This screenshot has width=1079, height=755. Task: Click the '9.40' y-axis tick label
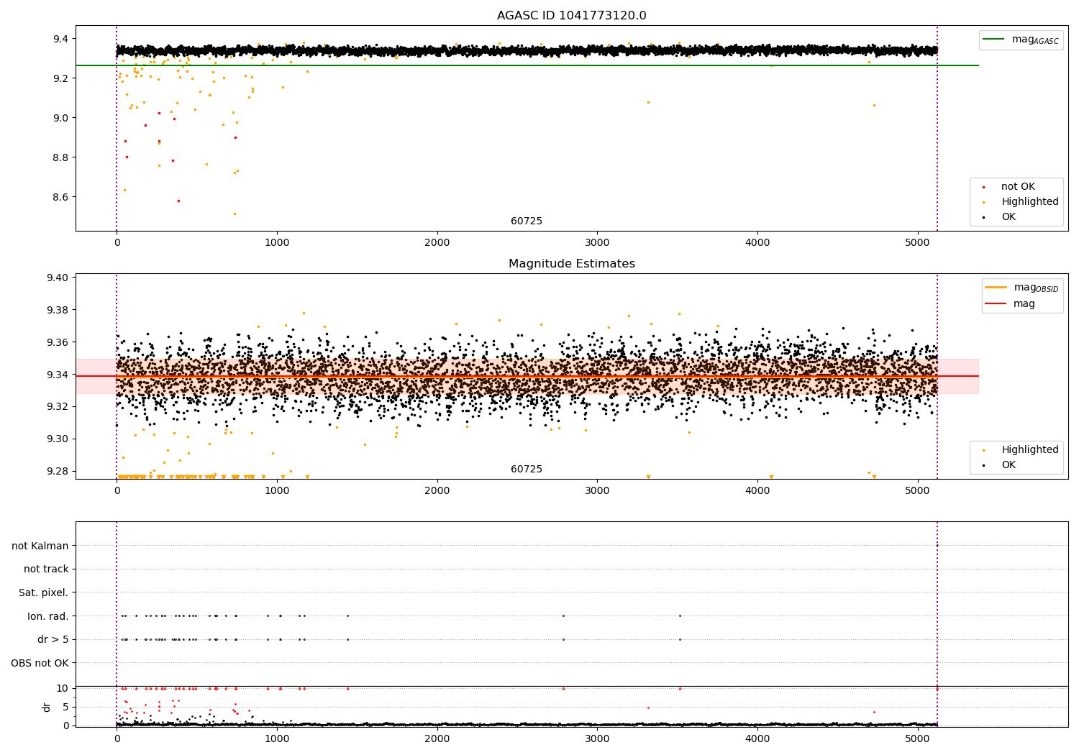57,278
